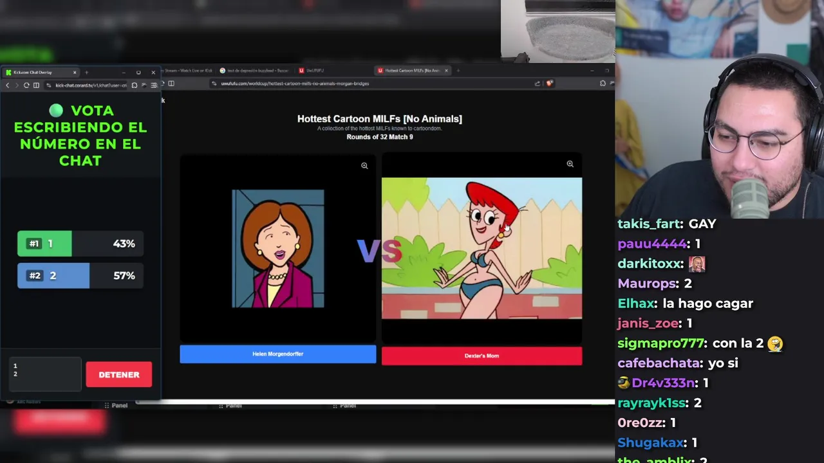The image size is (824, 463).
Task: Click cafebachata message "yo si"
Action: pos(723,363)
